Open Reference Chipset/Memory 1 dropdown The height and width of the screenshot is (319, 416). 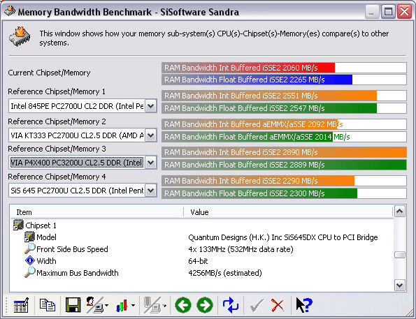pos(151,106)
